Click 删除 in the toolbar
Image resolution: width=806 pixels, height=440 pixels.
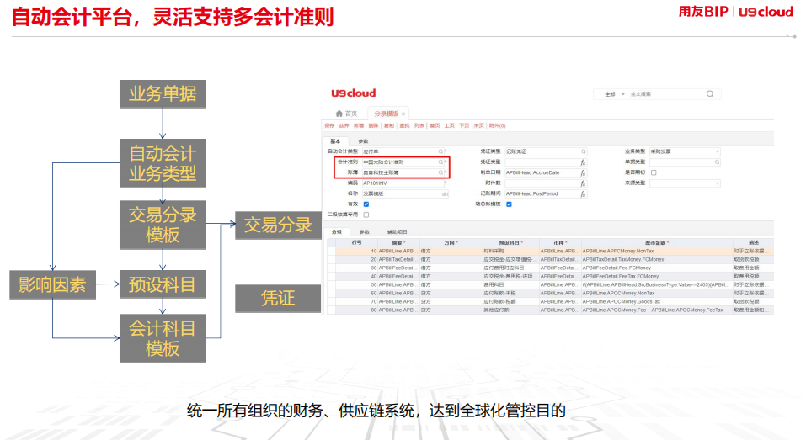click(x=374, y=126)
